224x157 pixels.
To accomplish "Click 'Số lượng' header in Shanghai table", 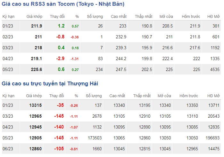I will (x=94, y=96).
